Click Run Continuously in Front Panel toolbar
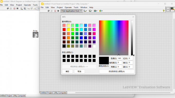The height and width of the screenshot is (98, 175). 51,11
